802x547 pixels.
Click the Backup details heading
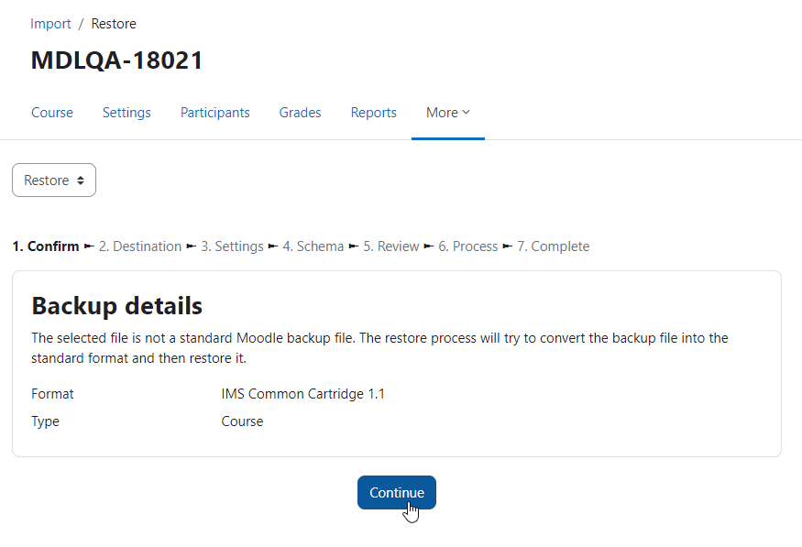(x=116, y=306)
